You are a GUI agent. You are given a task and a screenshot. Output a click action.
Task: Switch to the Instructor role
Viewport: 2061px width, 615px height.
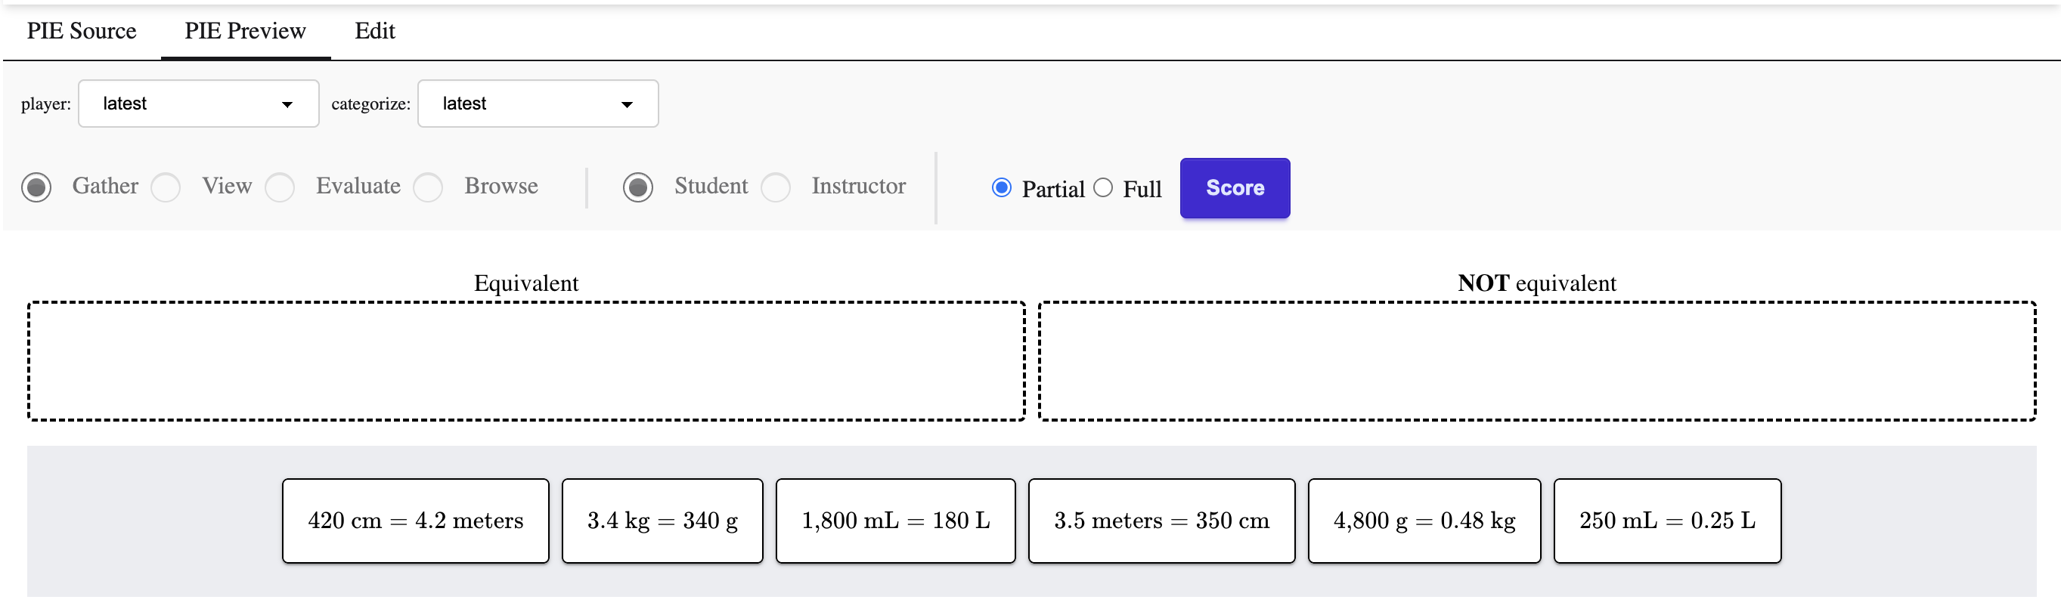tap(776, 187)
